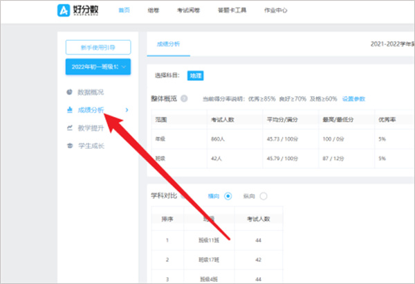Click the 平均分/满分 column header
The width and height of the screenshot is (415, 284).
tap(282, 120)
